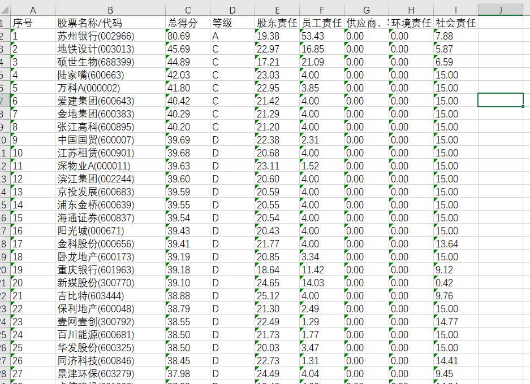This screenshot has height=384, width=530.
Task: Select cell 卧龙地产(600173)
Action: (110, 256)
